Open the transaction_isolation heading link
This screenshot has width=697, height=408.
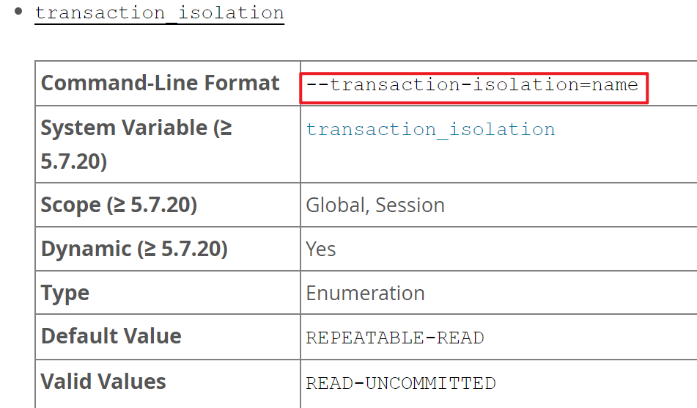click(159, 13)
